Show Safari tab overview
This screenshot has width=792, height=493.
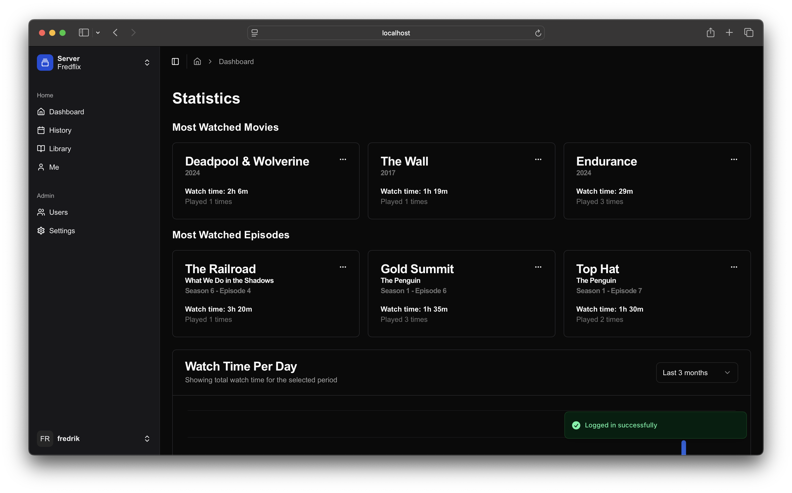[x=749, y=33]
